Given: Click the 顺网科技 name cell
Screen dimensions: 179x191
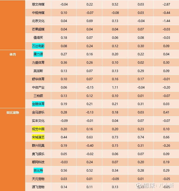Looking at the screenshot, I should click(38, 162).
